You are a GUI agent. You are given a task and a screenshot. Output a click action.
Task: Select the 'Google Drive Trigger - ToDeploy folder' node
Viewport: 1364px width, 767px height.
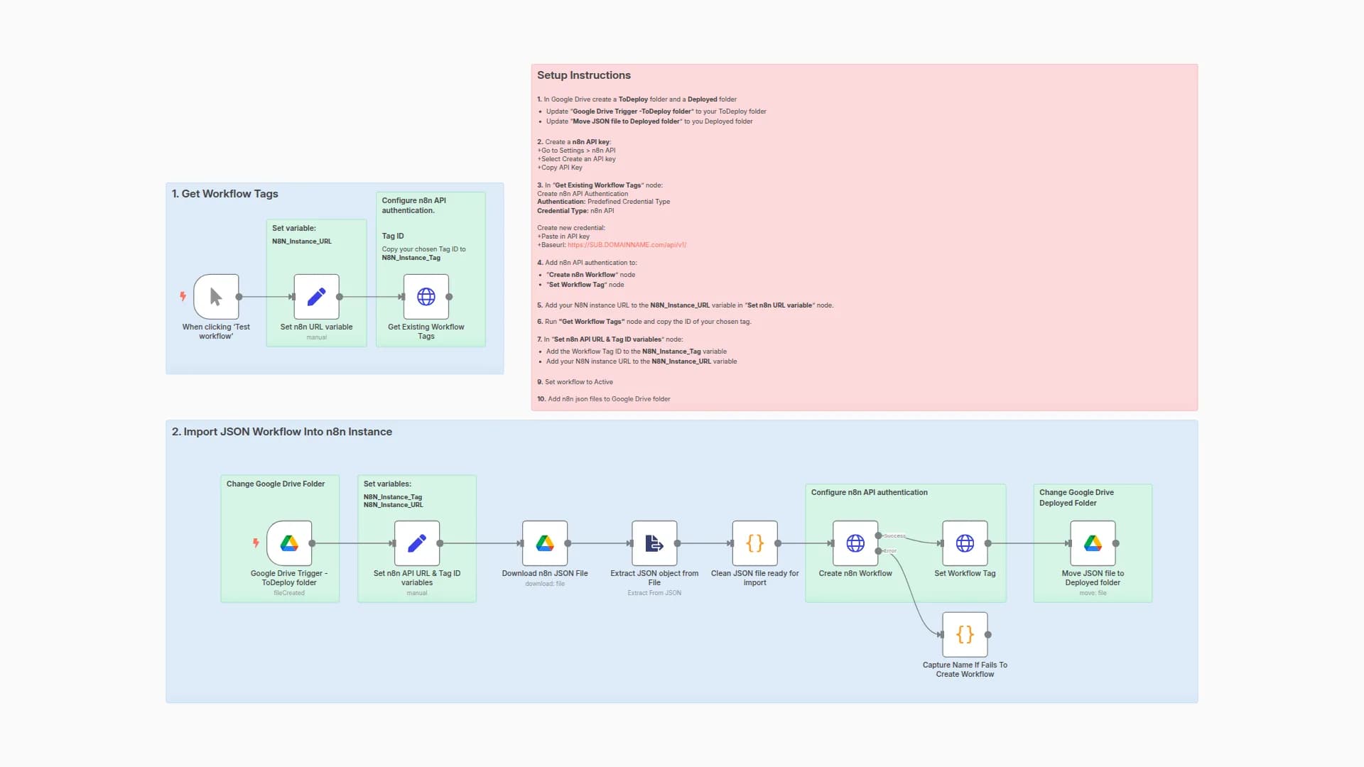tap(289, 543)
